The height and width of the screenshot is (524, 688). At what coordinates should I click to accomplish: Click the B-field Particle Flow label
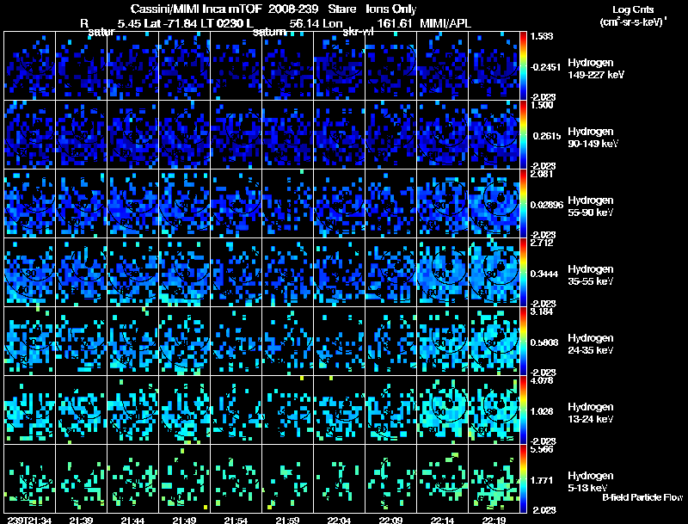642,497
